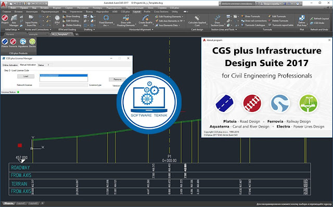Select Status tab in License Manager
The height and width of the screenshot is (207, 333).
tap(41, 65)
